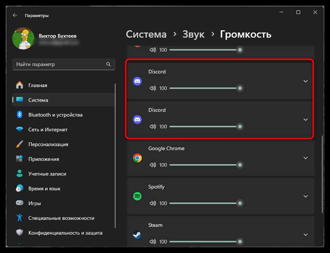This screenshot has height=253, width=330.
Task: Open the Главная section
Action: (63, 85)
